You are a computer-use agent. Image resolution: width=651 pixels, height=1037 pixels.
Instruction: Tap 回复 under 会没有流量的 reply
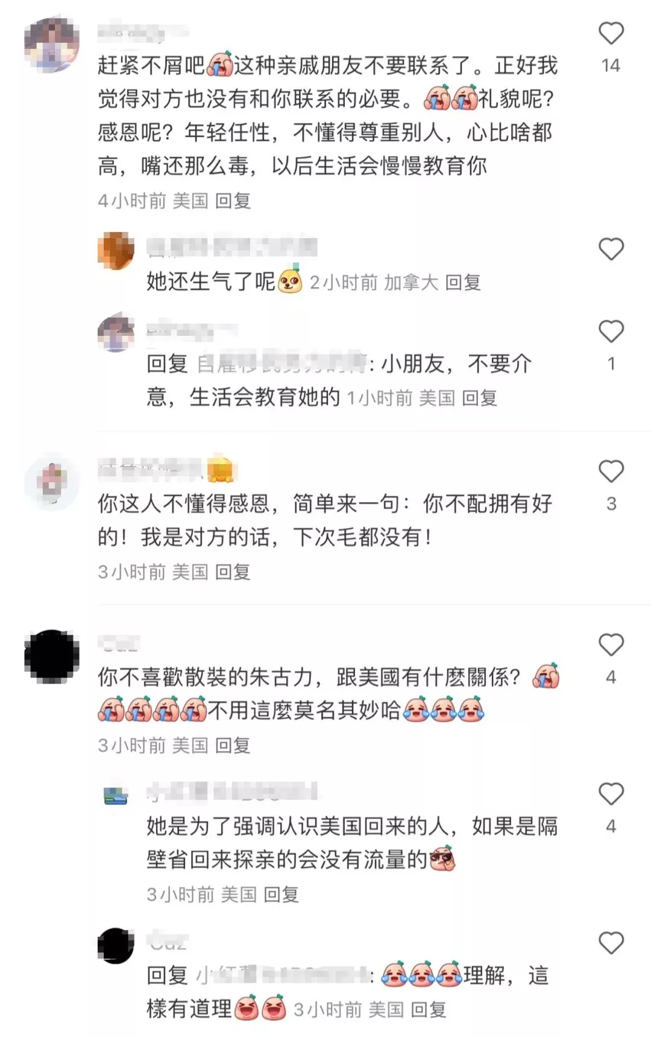click(281, 894)
